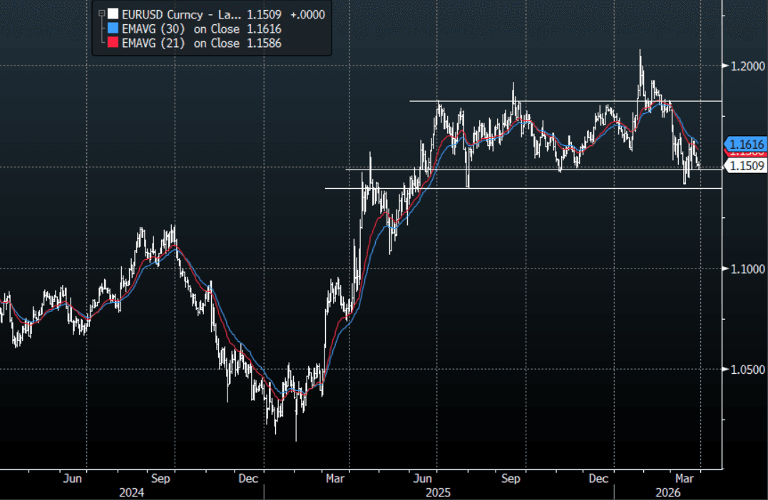This screenshot has width=768, height=500.
Task: Click the white 1.1509 last price tag
Action: click(746, 166)
